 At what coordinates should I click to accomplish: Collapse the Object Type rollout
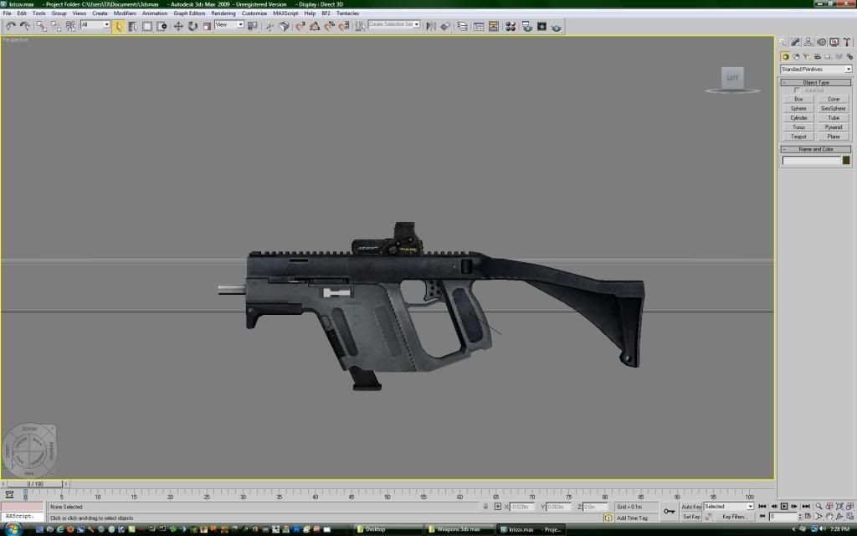[x=816, y=83]
